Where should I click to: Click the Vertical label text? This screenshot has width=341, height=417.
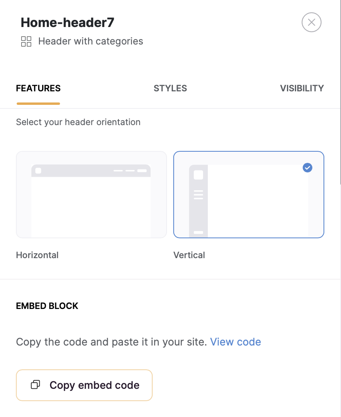pos(189,255)
